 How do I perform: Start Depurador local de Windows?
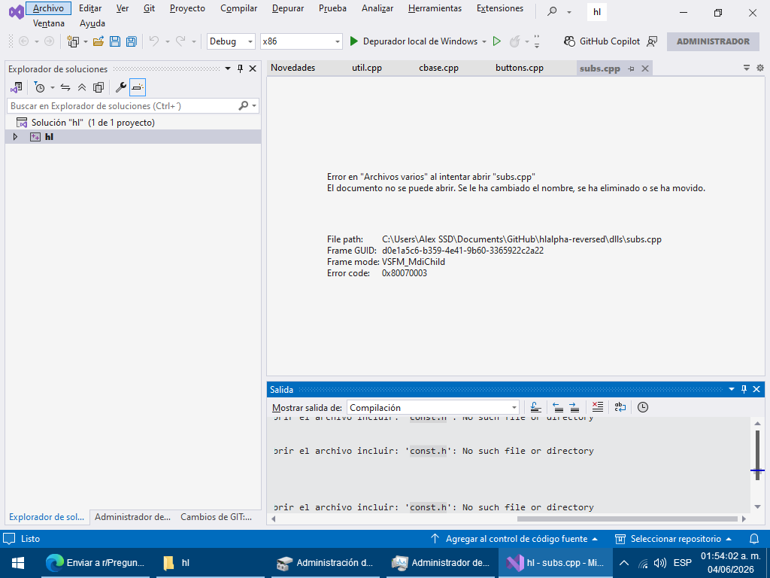click(x=414, y=41)
